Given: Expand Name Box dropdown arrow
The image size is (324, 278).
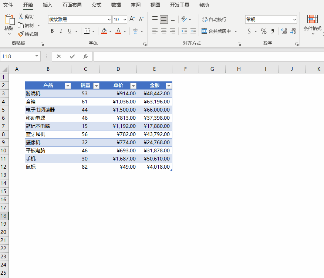Looking at the screenshot, I should [37, 56].
